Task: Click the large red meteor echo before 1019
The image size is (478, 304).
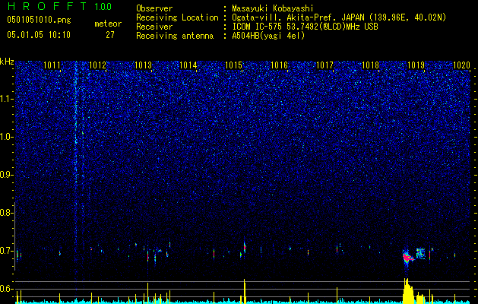Action: 407,257
